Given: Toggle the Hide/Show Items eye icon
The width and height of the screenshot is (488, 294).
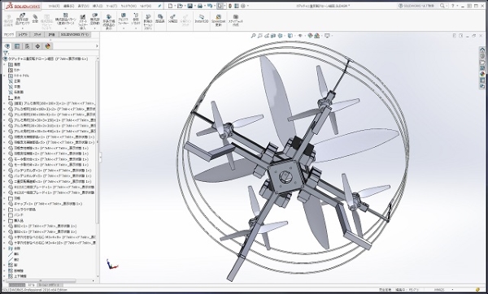Looking at the screenshot, I should pyautogui.click(x=300, y=36).
